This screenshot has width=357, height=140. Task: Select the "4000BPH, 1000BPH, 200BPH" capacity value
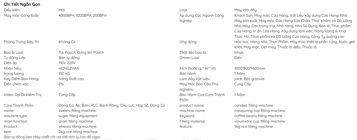pos(83,15)
